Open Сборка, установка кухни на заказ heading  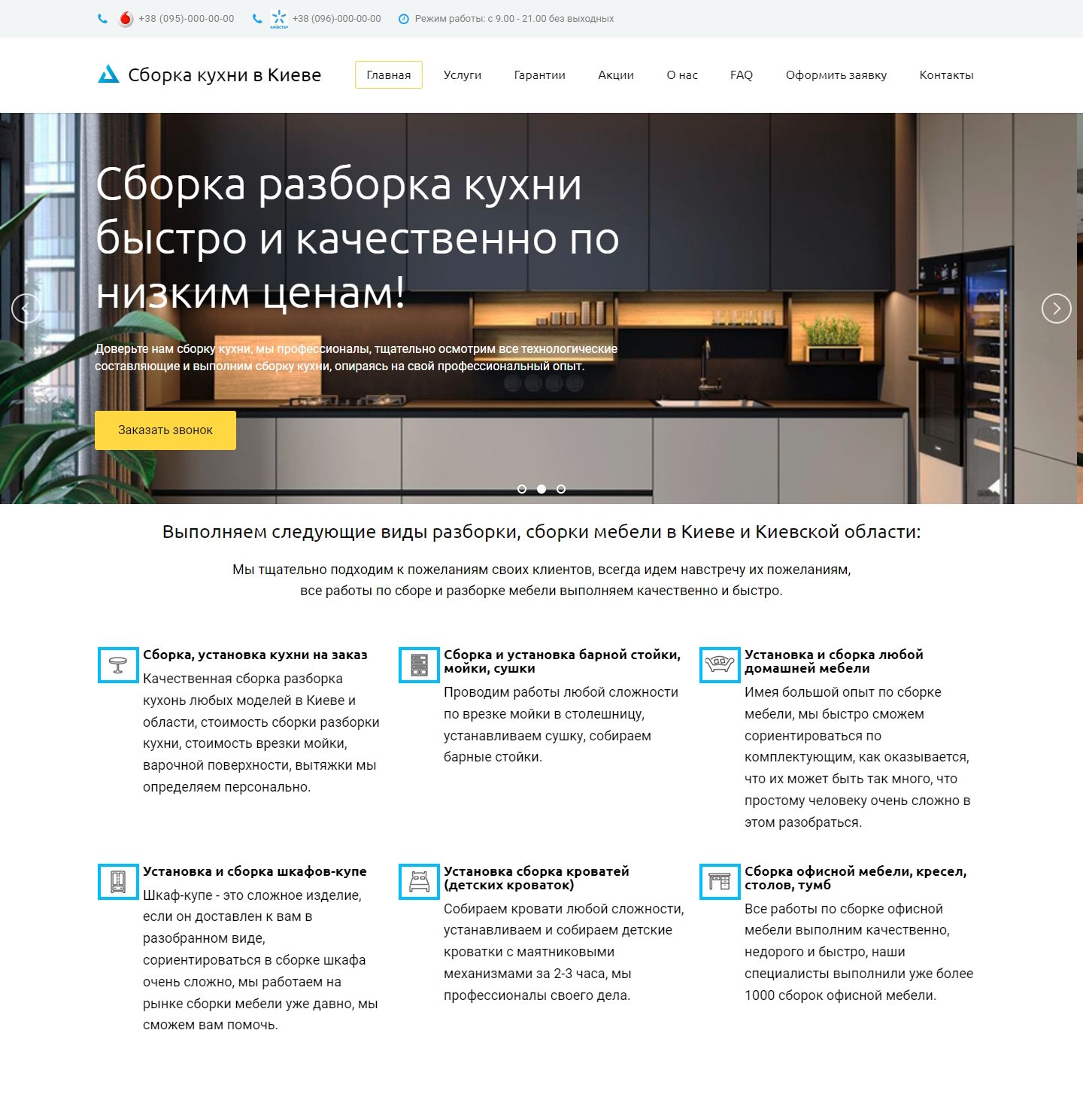point(255,655)
